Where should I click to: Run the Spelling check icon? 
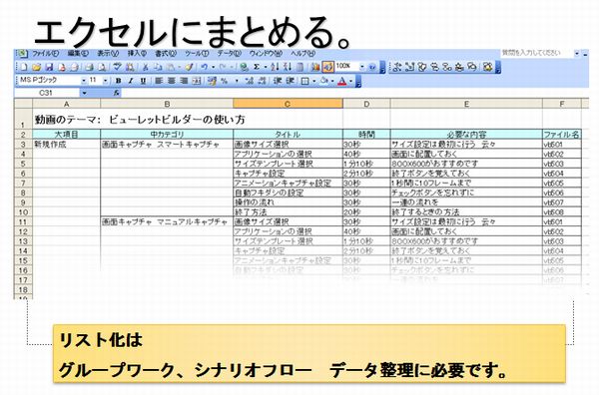coord(117,67)
